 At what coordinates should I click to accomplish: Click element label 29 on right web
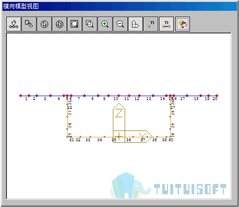point(173,126)
